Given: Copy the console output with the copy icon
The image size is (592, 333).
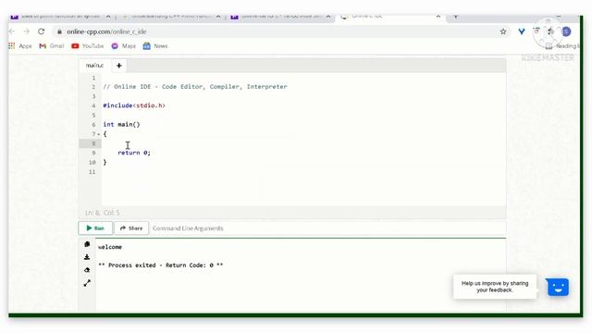Looking at the screenshot, I should coord(87,244).
